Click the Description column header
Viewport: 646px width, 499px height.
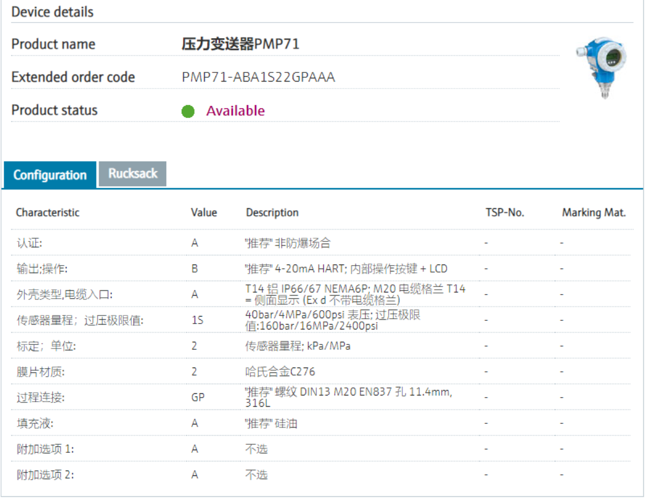[272, 212]
